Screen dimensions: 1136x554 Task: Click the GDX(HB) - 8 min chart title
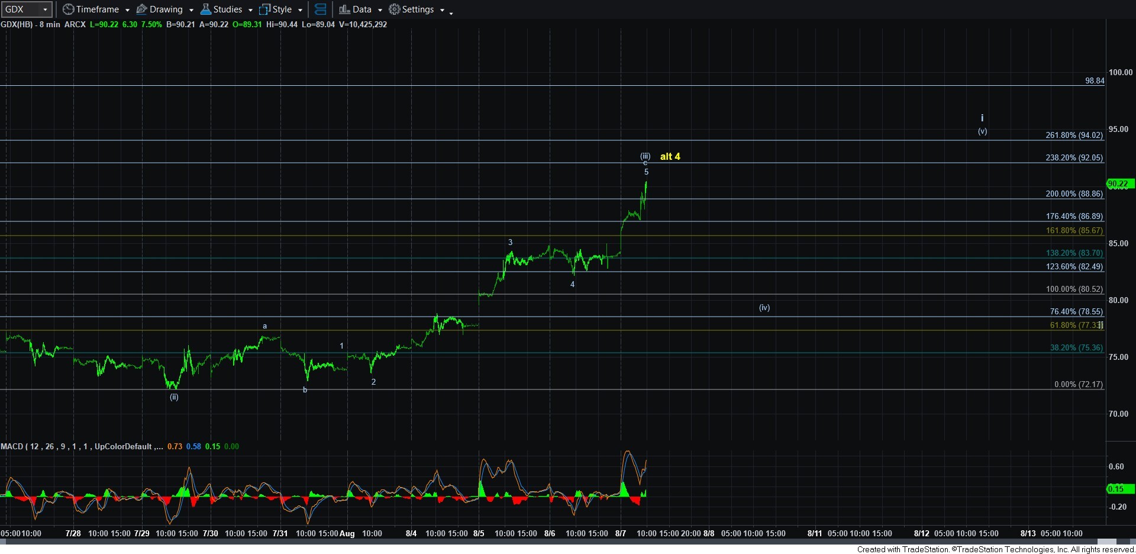(x=30, y=24)
